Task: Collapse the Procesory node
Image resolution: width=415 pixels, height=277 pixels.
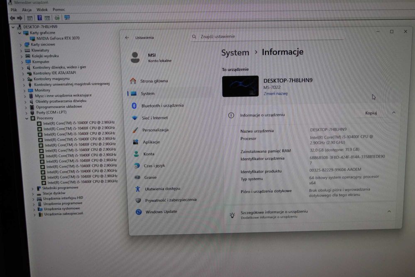Action: point(27,119)
